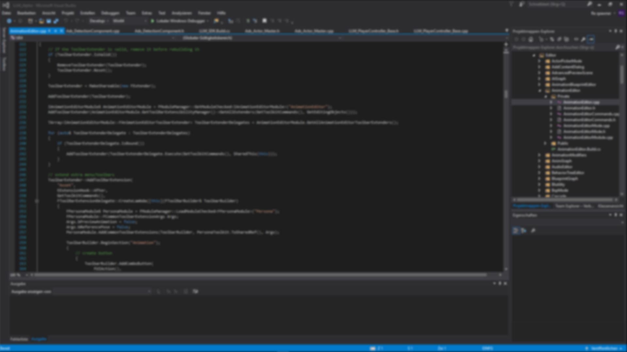Open the Develop configuration dropdown
Screen dimensions: 627x352
pos(99,21)
